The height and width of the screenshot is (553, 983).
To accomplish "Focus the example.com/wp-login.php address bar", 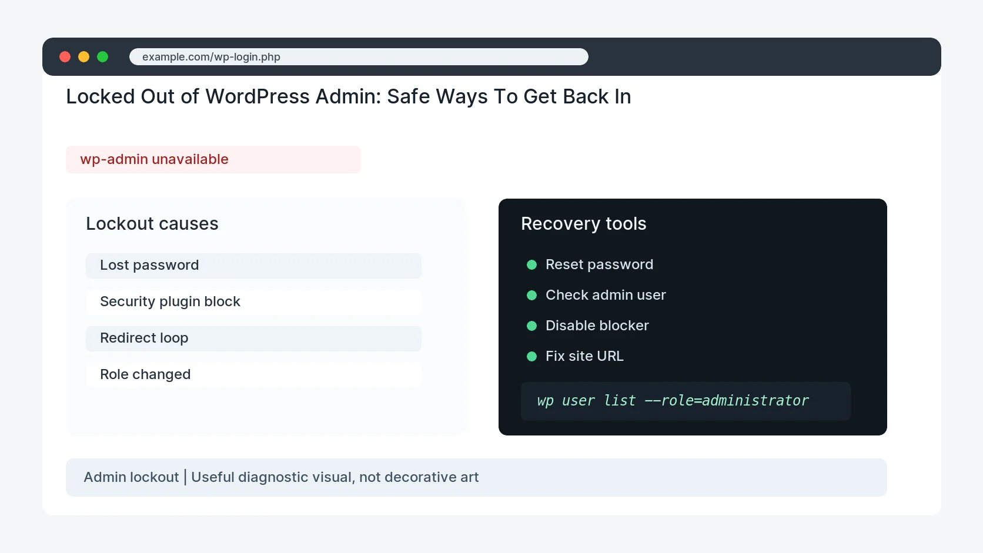I will [359, 56].
